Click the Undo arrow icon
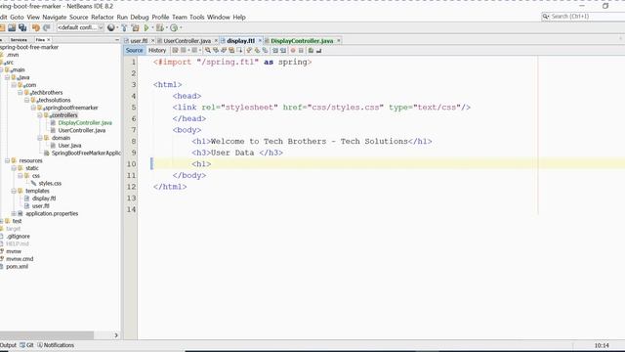Viewport: 625px width, 352px height. pyautogui.click(x=36, y=27)
